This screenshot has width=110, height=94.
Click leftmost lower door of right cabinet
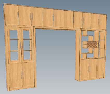tap(85, 69)
